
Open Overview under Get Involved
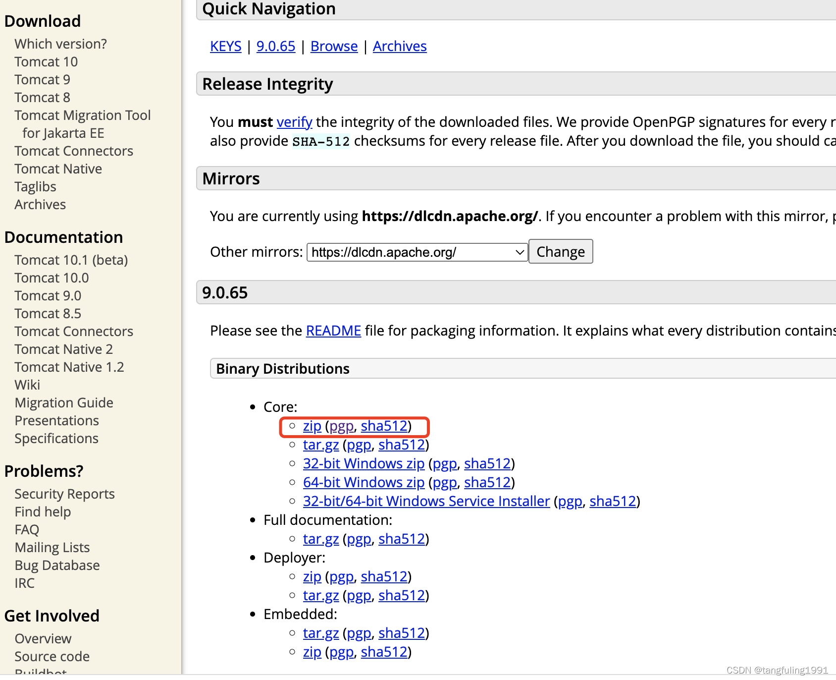pyautogui.click(x=43, y=639)
